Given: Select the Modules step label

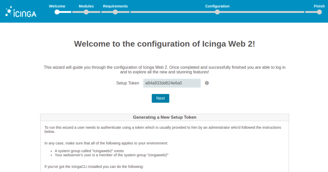Looking at the screenshot, I should [86, 6].
